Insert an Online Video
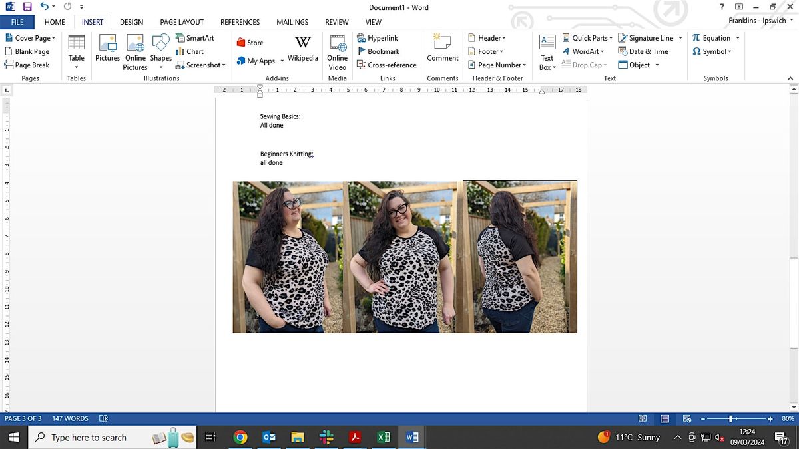The image size is (799, 449). 337,52
